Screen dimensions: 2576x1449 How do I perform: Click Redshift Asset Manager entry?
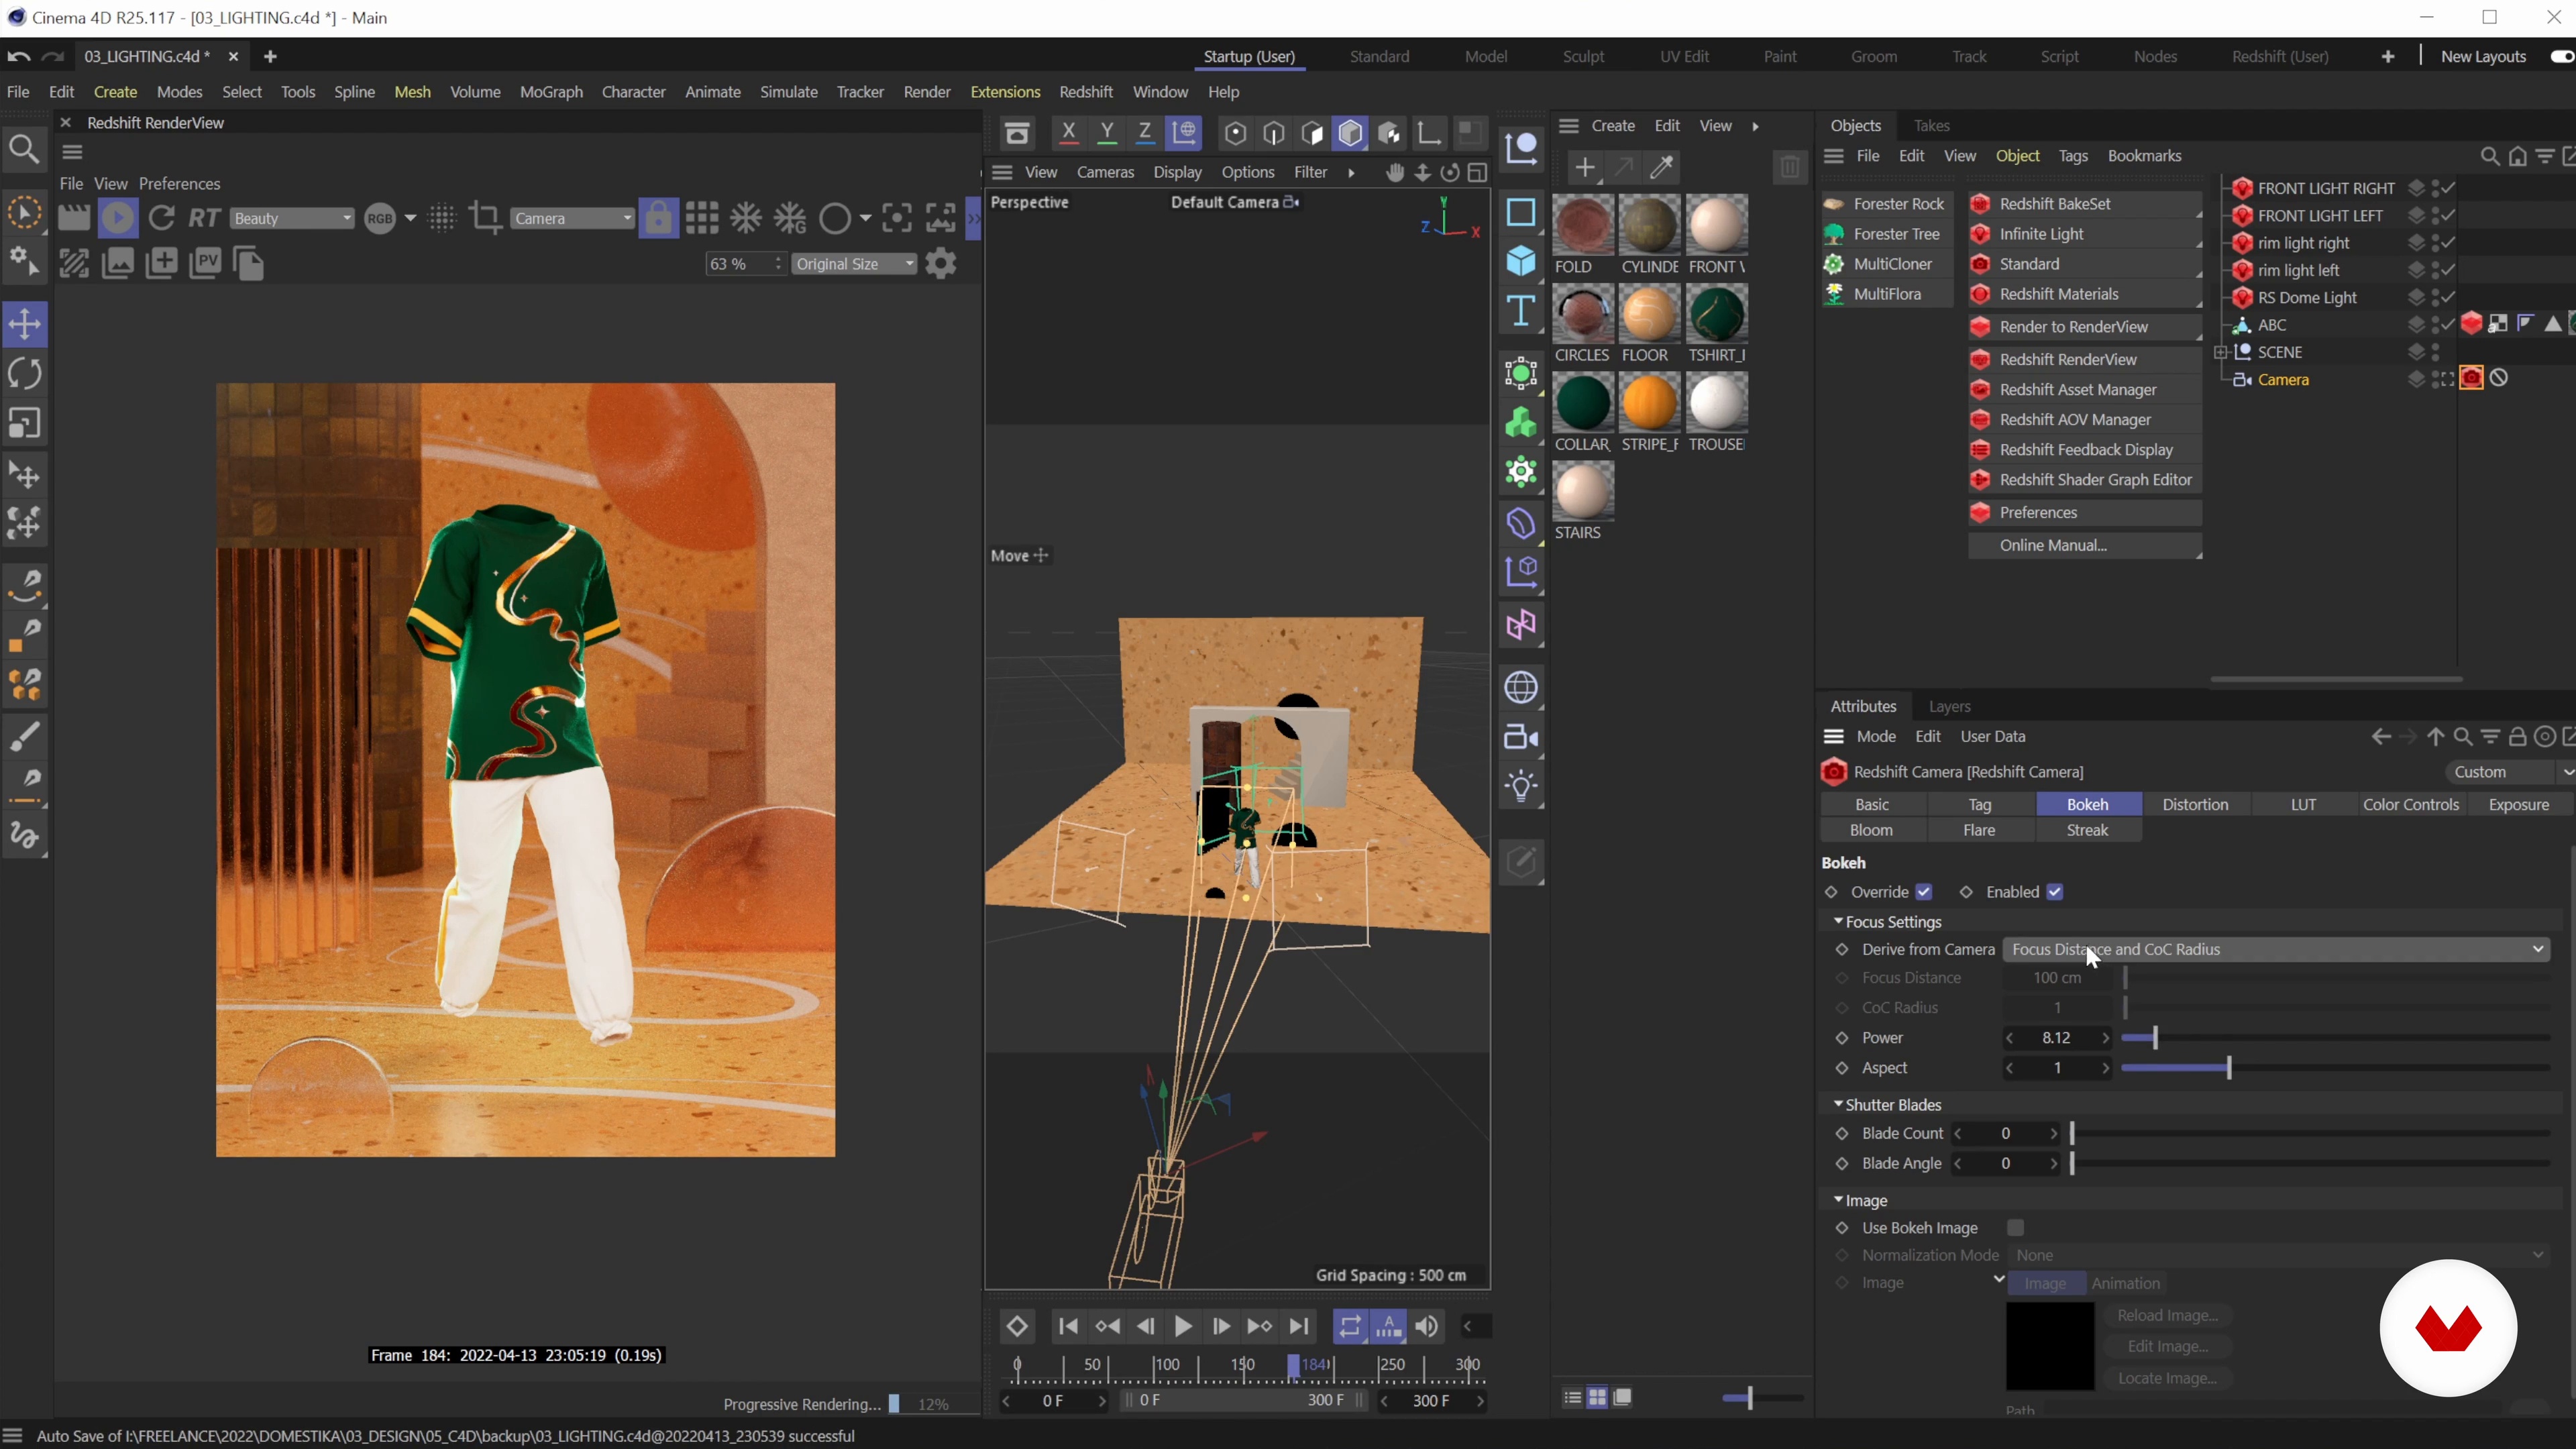click(2085, 389)
